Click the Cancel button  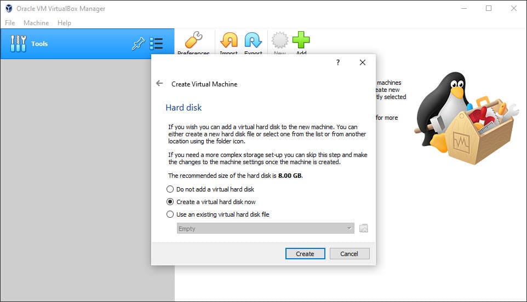coord(349,254)
